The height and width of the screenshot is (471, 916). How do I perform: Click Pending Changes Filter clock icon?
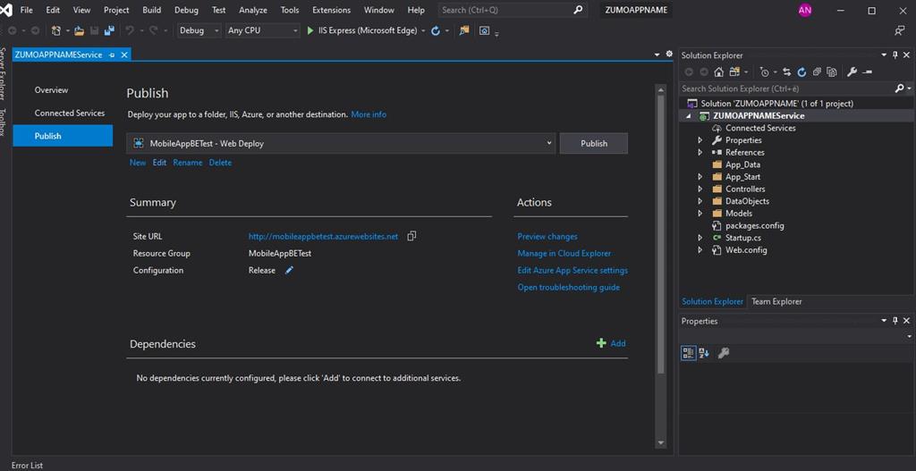pyautogui.click(x=764, y=71)
